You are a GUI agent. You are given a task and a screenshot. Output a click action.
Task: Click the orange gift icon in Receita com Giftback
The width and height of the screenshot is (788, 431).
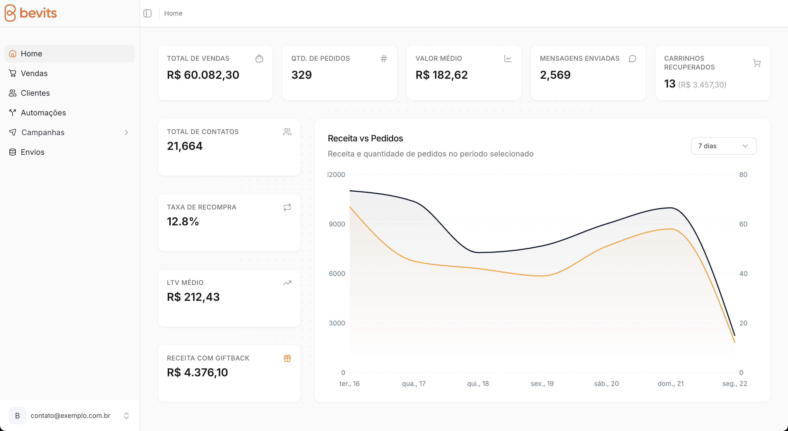[287, 358]
